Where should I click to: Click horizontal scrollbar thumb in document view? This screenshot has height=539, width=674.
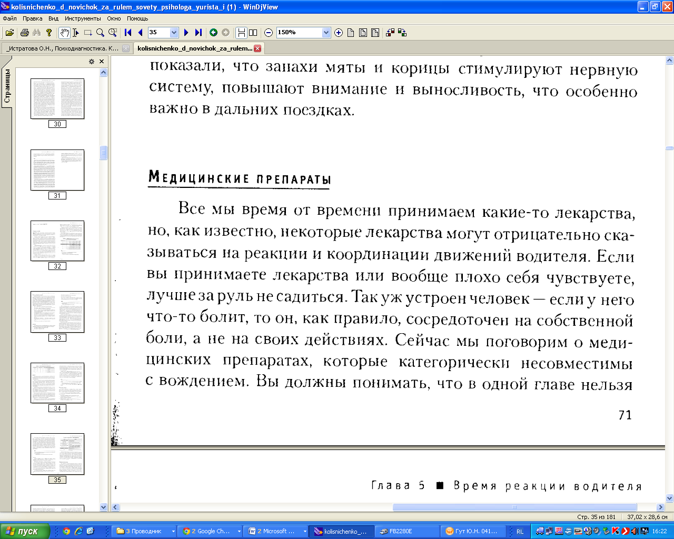click(x=514, y=507)
